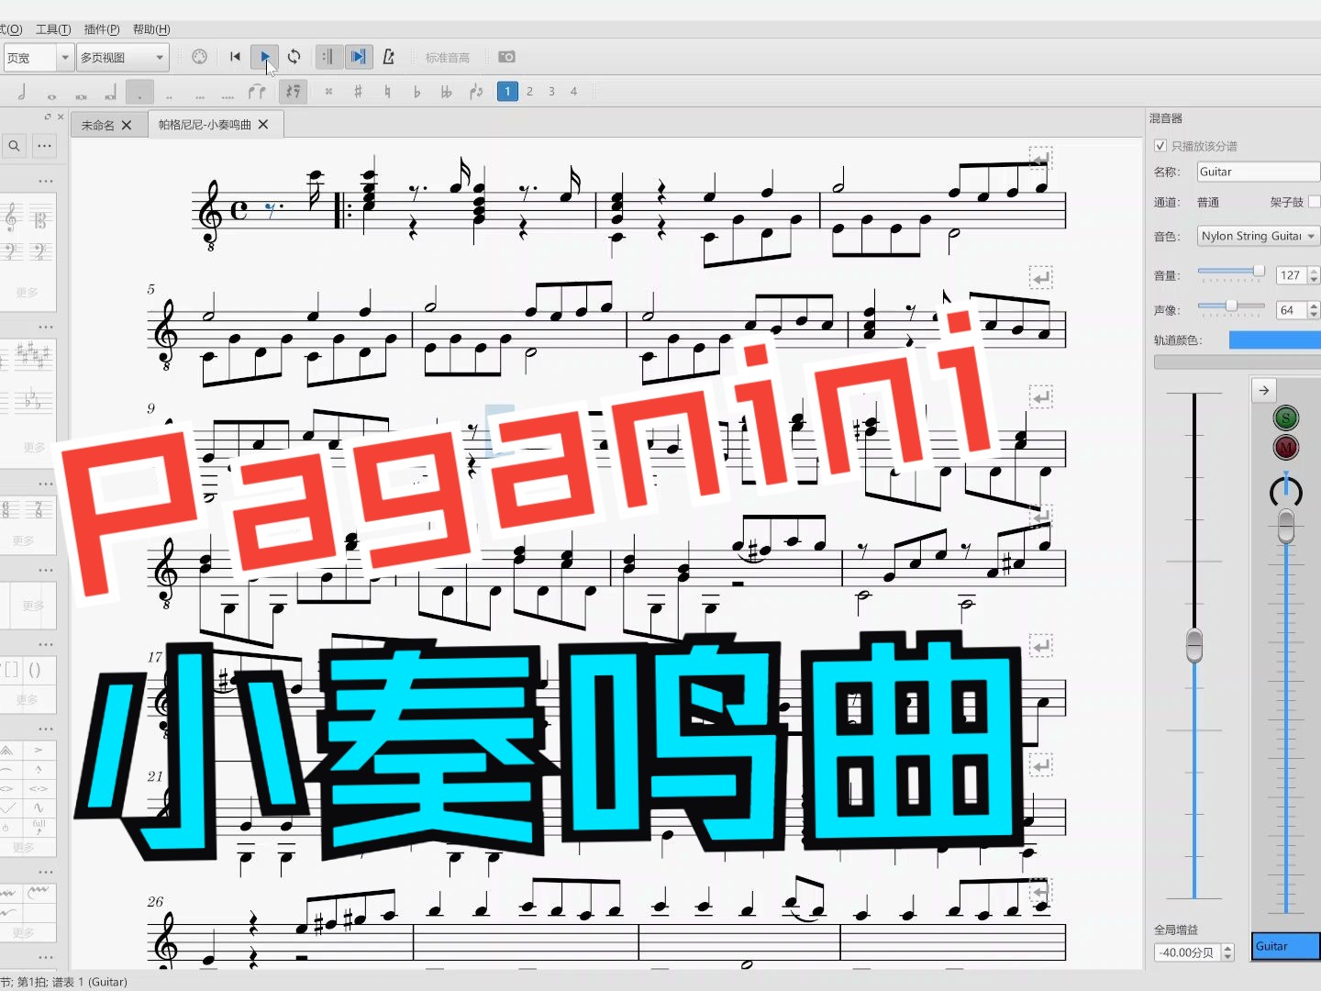Select the Guitar channel strip label
The image size is (1321, 991).
point(1286,946)
